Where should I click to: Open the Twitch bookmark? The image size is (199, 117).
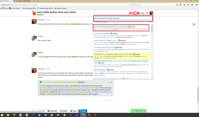[x=5, y=8]
